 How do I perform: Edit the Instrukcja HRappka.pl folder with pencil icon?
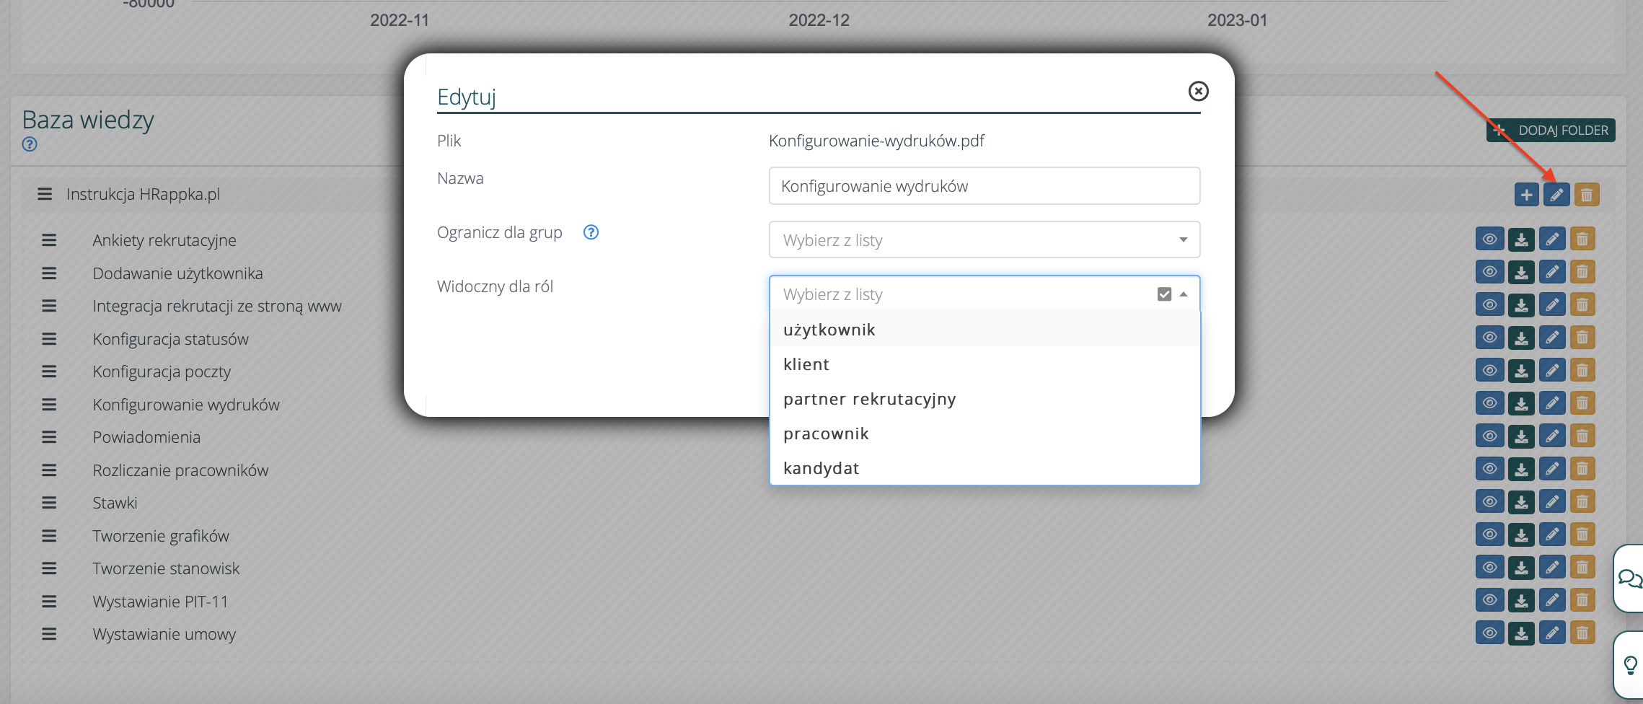[x=1556, y=195]
